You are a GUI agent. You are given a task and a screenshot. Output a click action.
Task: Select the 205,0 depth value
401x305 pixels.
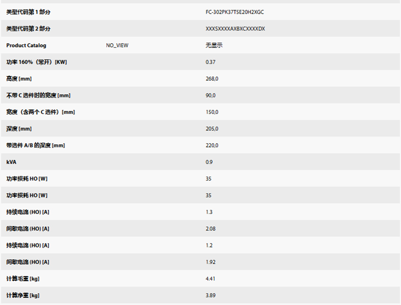click(212, 129)
